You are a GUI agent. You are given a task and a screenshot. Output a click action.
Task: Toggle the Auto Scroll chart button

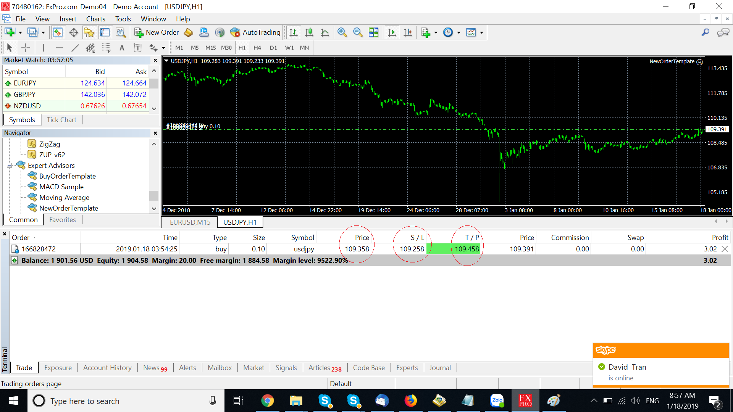[392, 32]
